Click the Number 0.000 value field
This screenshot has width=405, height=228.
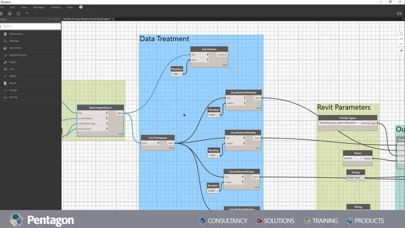click(x=212, y=115)
